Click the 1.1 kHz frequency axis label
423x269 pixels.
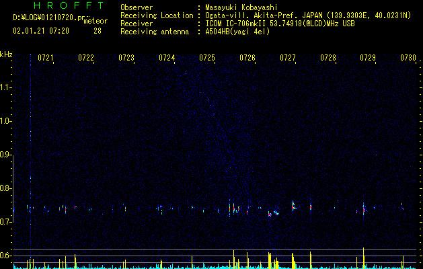(5, 87)
